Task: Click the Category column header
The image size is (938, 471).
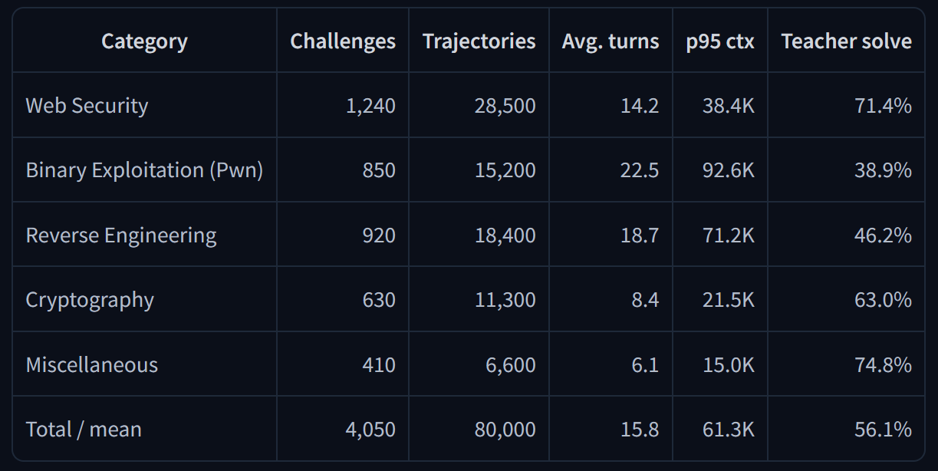Action: coord(144,41)
